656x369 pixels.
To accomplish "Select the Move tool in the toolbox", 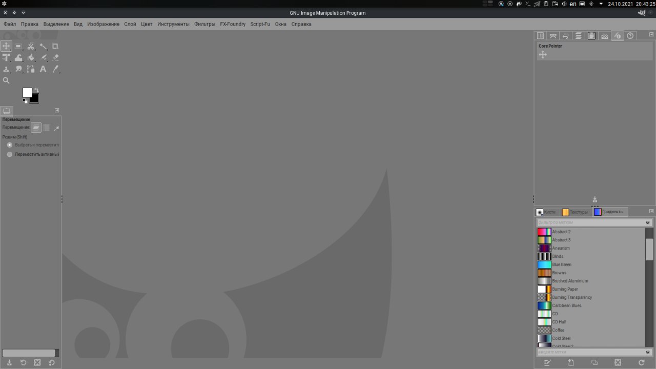I will pyautogui.click(x=6, y=46).
